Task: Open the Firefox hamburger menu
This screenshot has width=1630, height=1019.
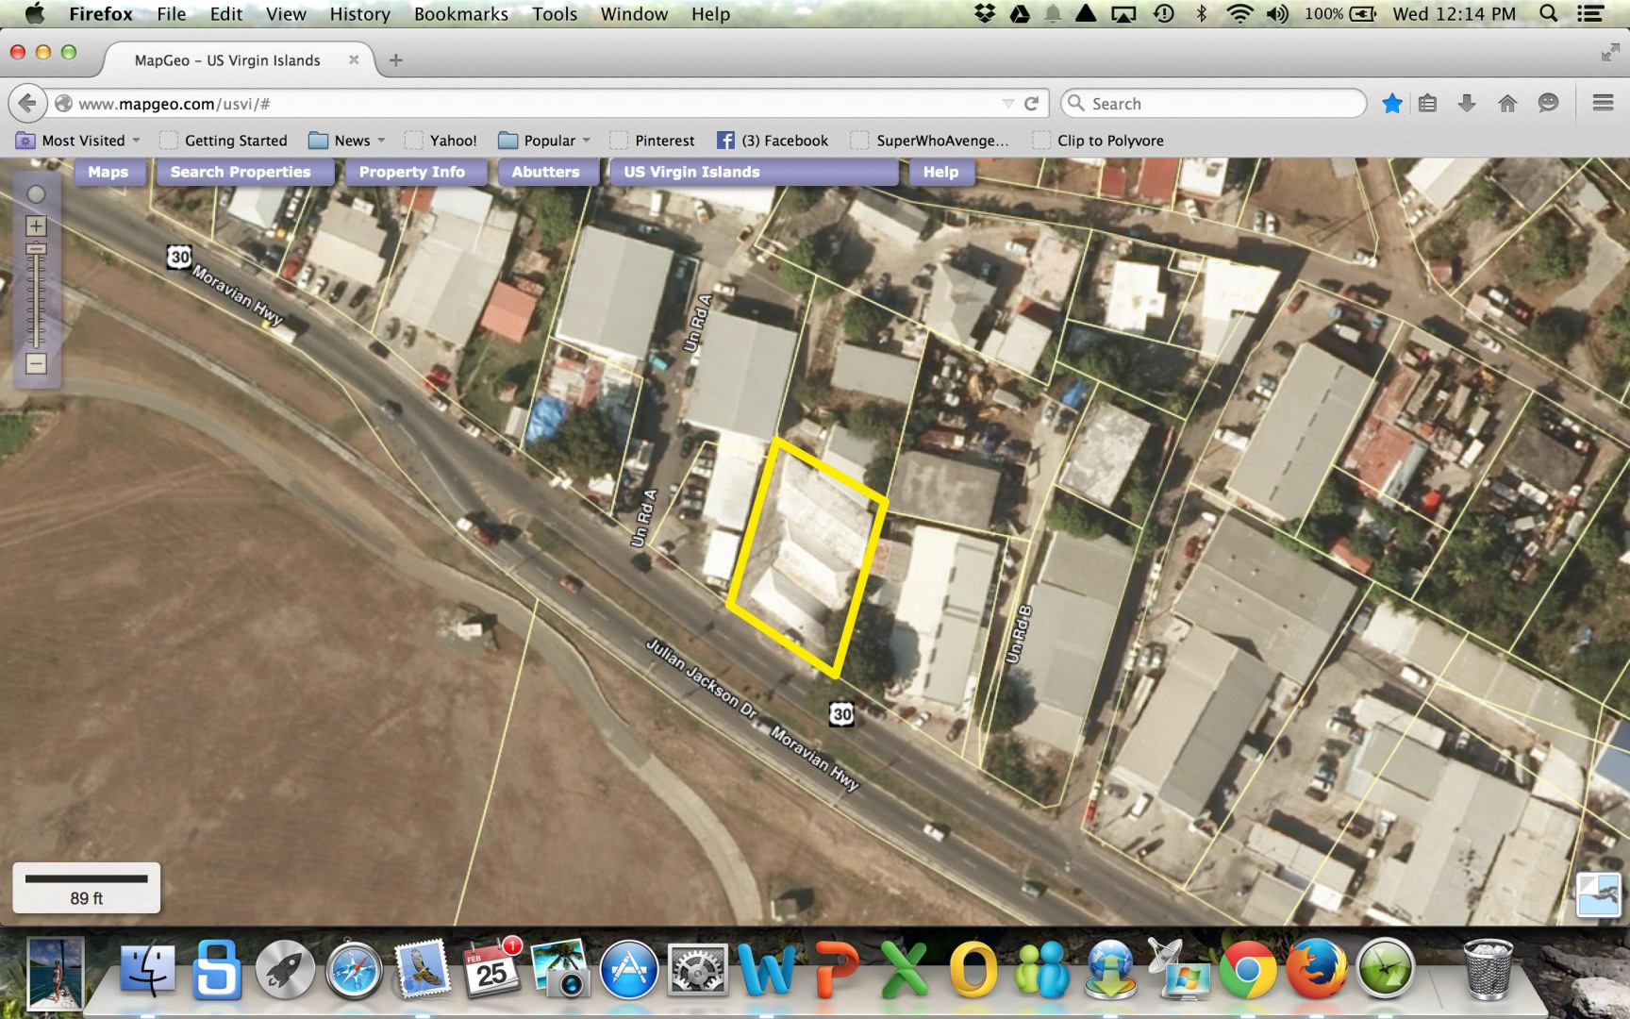Action: click(1603, 104)
